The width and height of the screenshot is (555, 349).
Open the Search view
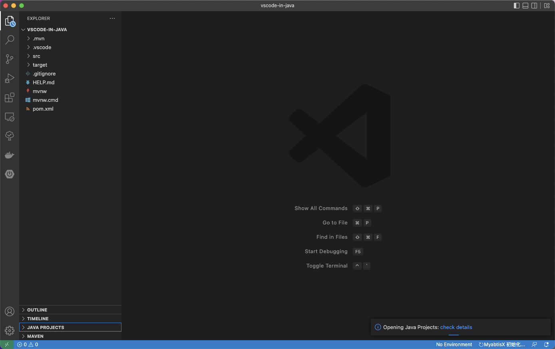pos(10,40)
